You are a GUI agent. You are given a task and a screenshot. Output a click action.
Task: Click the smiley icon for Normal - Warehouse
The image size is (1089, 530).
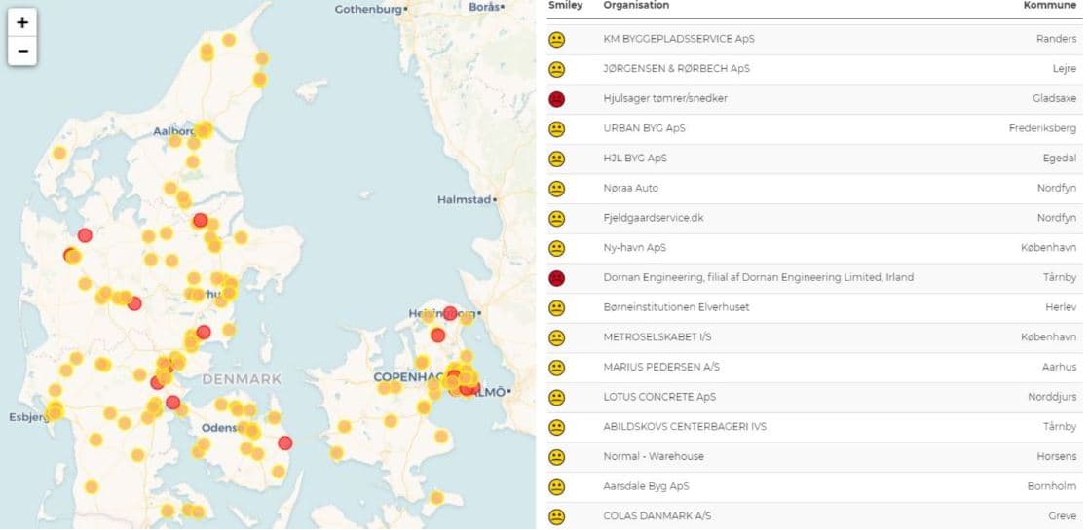click(556, 457)
